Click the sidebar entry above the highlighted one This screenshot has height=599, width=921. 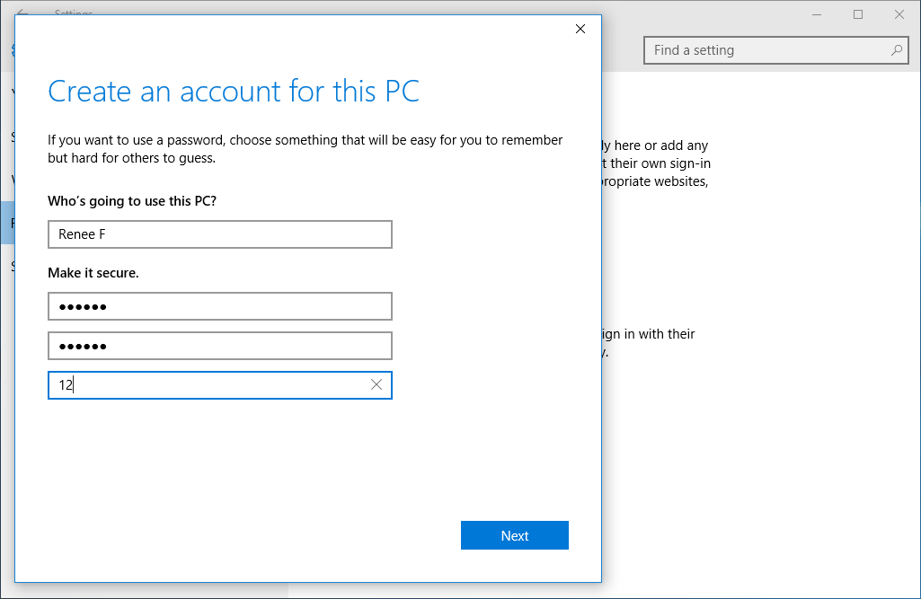click(7, 180)
